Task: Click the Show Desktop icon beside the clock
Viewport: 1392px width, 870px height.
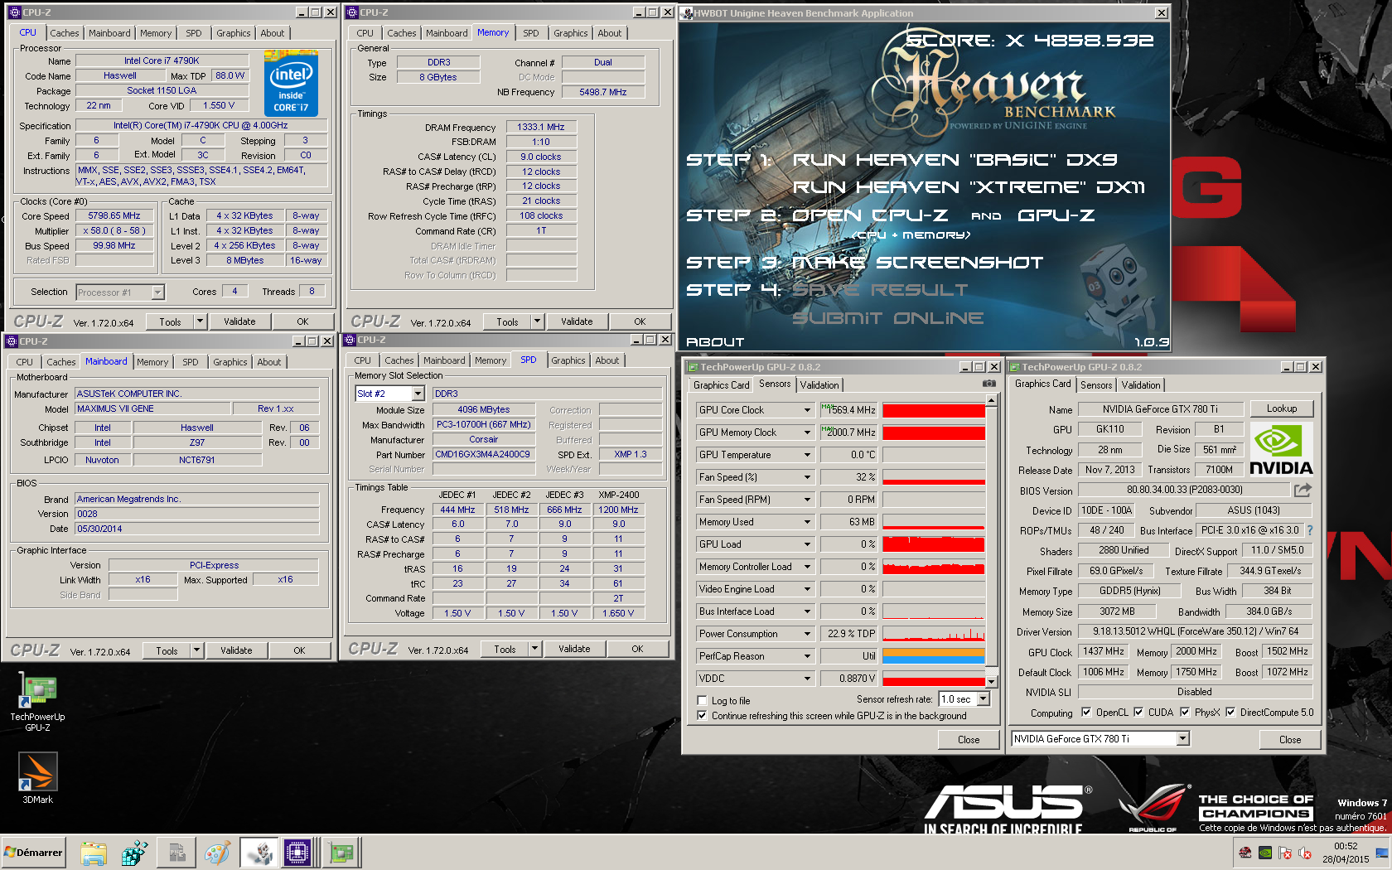Action: click(1381, 853)
